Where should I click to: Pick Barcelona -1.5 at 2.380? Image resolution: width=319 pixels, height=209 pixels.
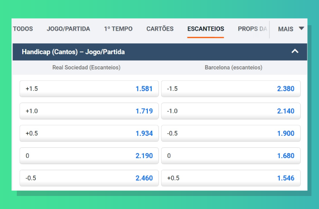[231, 89]
